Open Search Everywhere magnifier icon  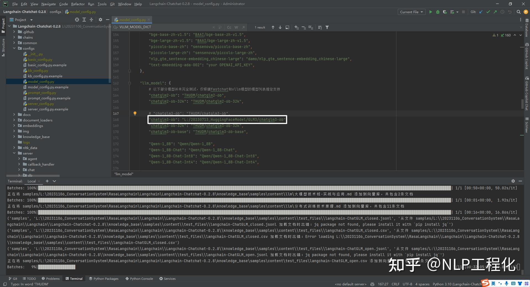click(x=518, y=12)
